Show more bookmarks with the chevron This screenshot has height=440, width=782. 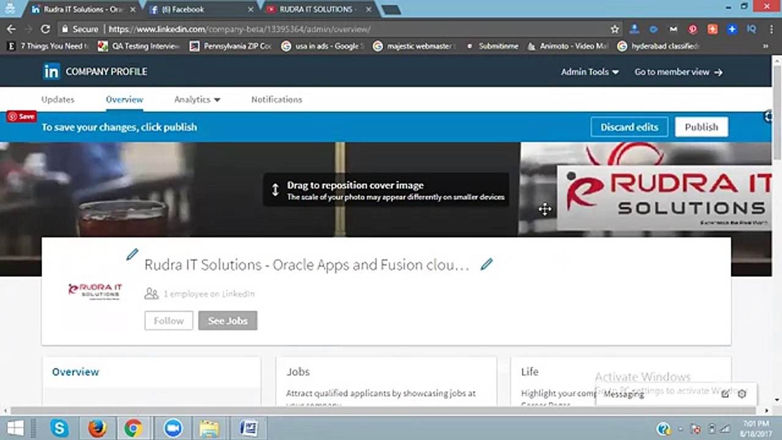click(766, 46)
